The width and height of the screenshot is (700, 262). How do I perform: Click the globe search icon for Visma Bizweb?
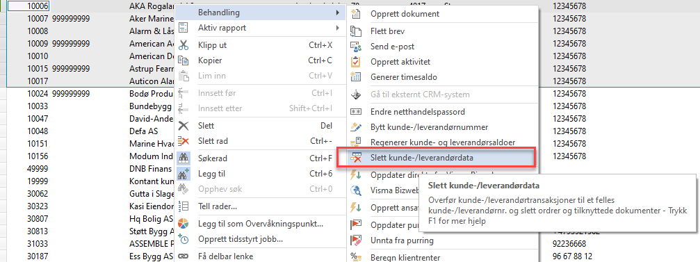[x=356, y=190]
